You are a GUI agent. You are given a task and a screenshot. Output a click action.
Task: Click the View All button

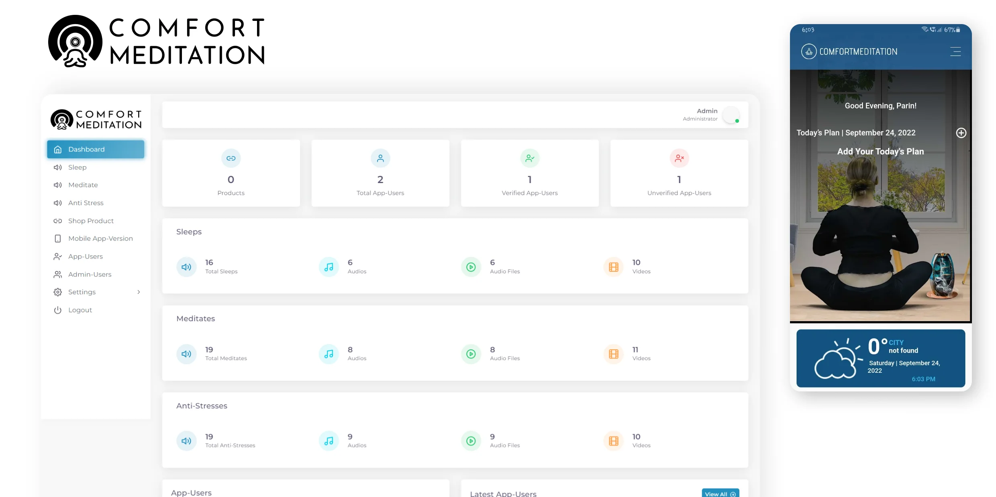click(x=720, y=493)
